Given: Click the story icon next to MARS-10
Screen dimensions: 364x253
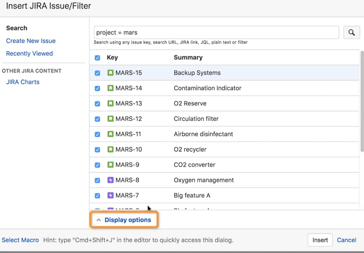Looking at the screenshot, I should pos(110,149).
